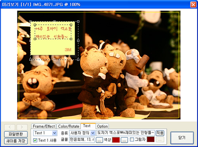This screenshot has width=198, height=147.
Task: Click the text content input field
Action: [x=126, y=133]
